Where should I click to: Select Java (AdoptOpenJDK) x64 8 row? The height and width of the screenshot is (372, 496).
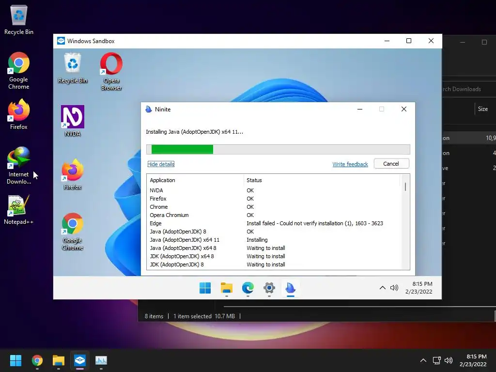pyautogui.click(x=274, y=248)
